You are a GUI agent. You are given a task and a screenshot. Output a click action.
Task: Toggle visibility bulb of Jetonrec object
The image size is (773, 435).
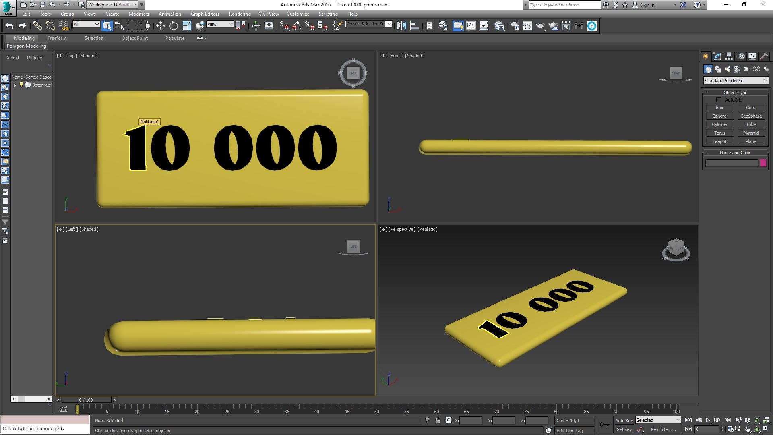[21, 85]
